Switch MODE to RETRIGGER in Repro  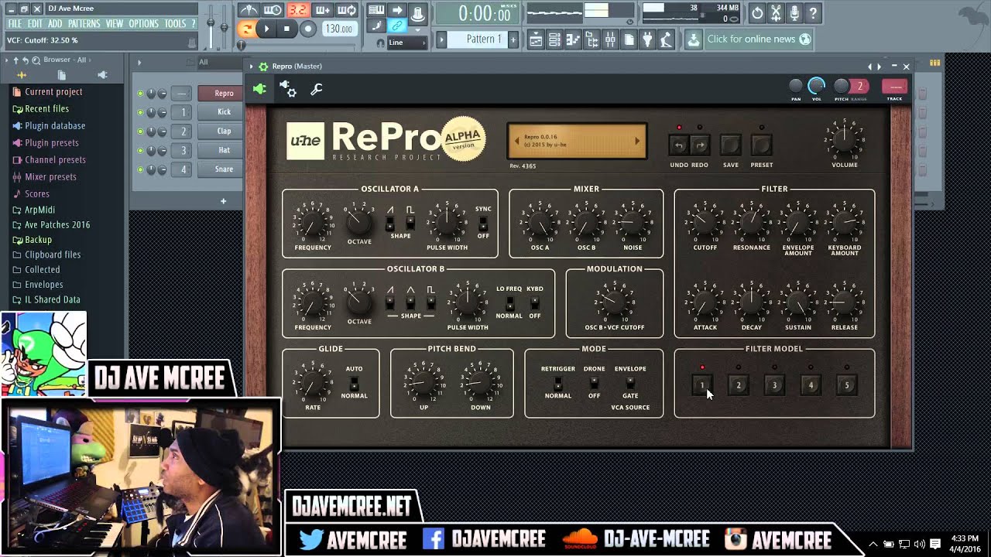[x=558, y=381]
